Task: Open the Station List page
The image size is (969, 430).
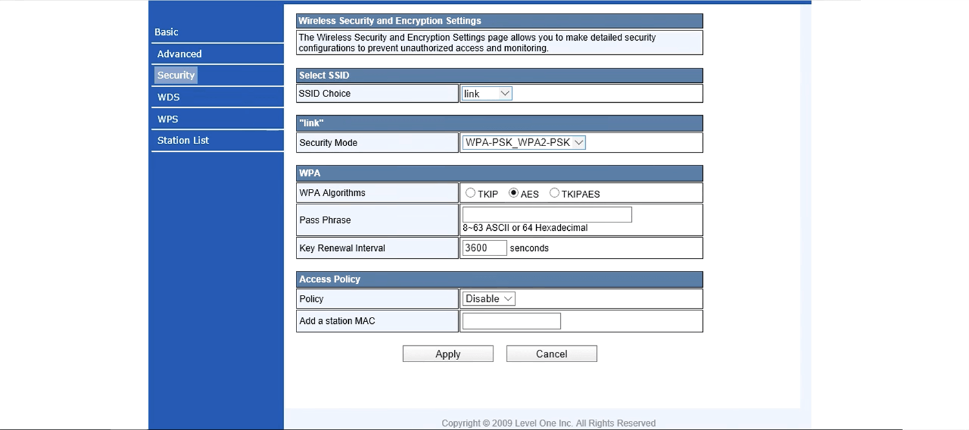Action: pyautogui.click(x=183, y=141)
